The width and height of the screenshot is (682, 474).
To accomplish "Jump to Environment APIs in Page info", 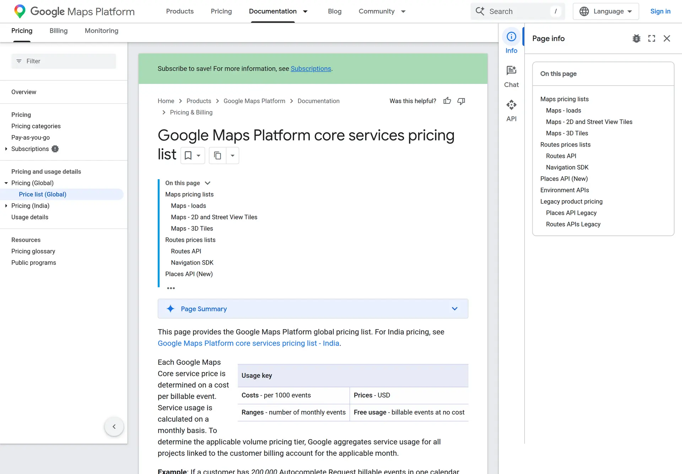I will 564,190.
